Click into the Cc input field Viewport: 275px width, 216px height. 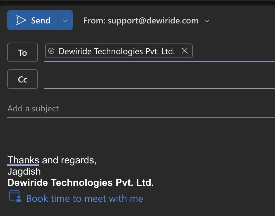pos(159,80)
